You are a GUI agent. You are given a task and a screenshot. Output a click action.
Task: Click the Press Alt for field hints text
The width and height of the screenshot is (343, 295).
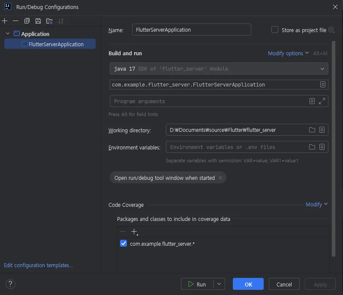coord(133,114)
